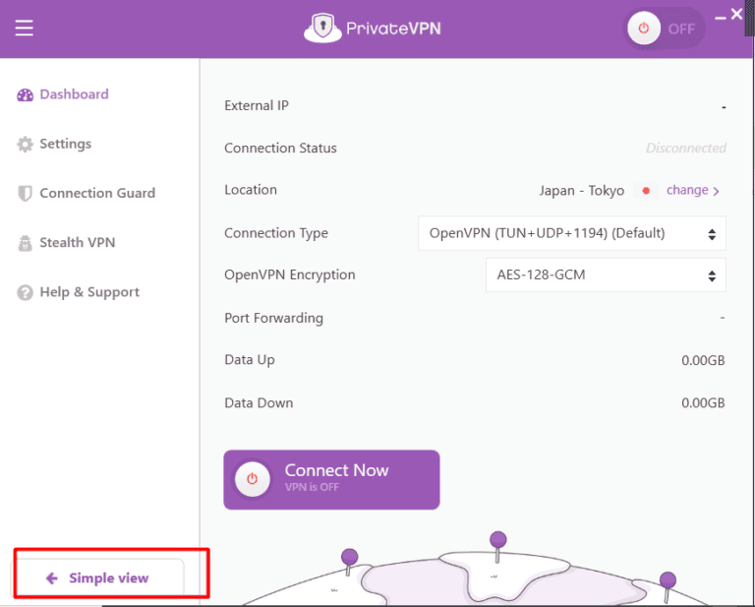Click the Disconnected status text

click(685, 148)
